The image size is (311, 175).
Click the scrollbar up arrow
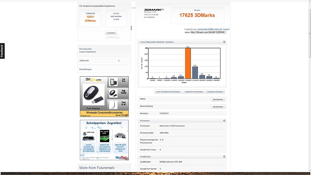[309, 2]
